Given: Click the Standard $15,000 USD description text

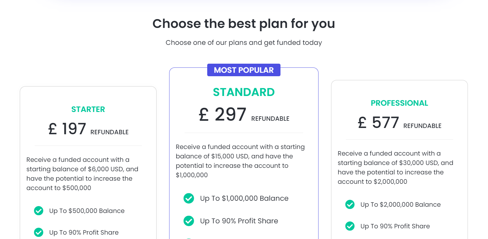Looking at the screenshot, I should (x=241, y=161).
